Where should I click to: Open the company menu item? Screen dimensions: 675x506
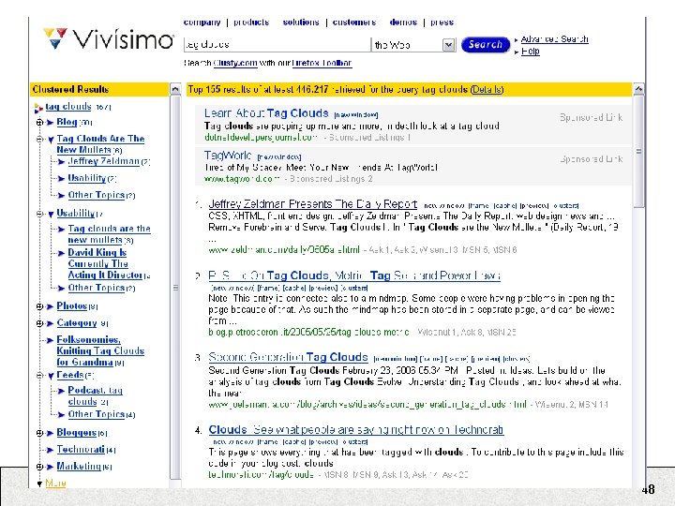(x=202, y=22)
